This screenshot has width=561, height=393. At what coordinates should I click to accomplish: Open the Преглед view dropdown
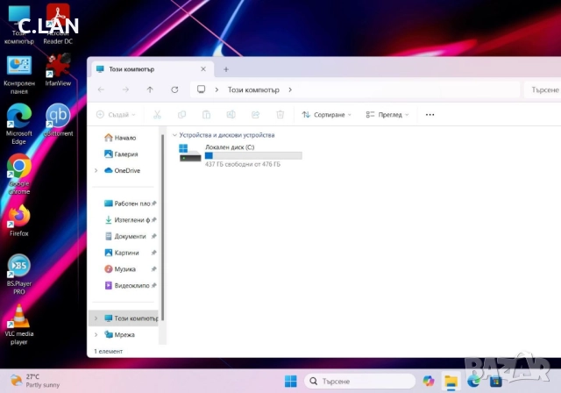tap(389, 115)
